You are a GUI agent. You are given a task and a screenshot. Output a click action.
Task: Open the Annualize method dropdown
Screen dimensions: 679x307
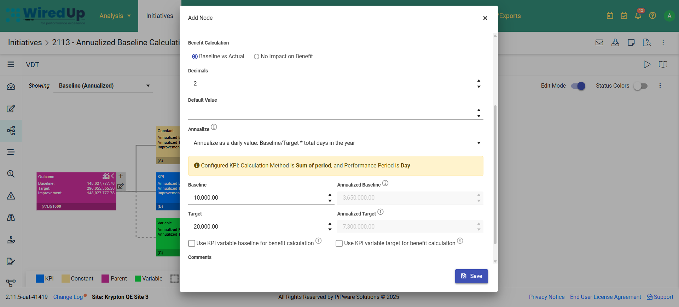point(336,143)
